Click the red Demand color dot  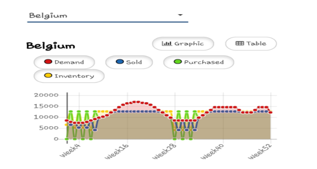click(x=48, y=62)
